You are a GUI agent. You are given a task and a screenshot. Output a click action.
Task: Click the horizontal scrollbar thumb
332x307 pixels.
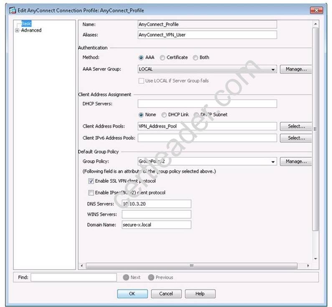[x=192, y=266]
